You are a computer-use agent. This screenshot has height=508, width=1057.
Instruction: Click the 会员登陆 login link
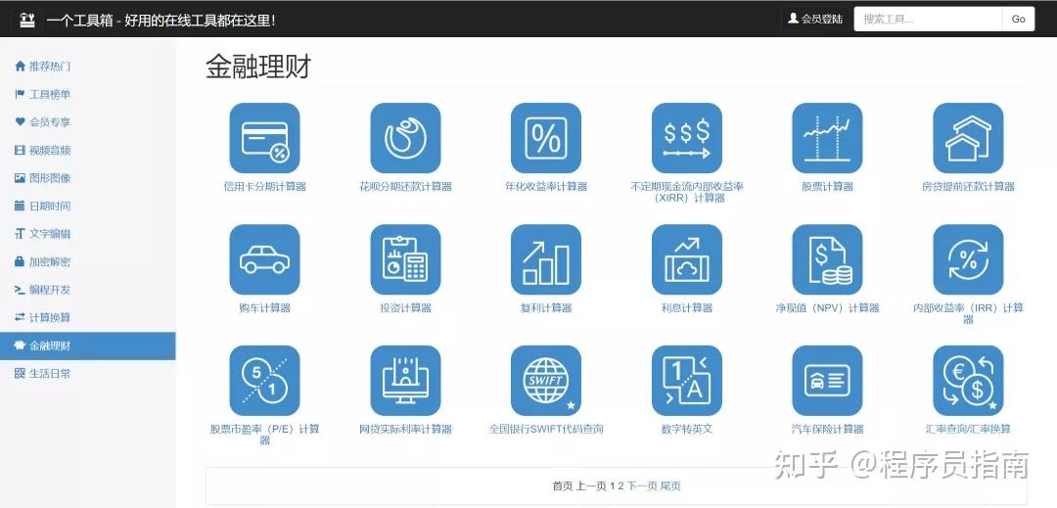point(815,19)
